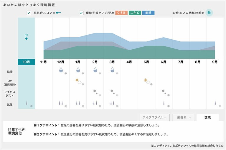Click the 8月 month label
The image size is (226, 150).
tap(198, 62)
